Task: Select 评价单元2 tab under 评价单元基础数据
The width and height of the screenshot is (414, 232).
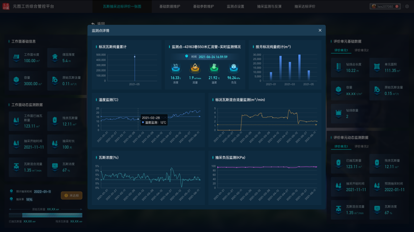Action: [361, 50]
